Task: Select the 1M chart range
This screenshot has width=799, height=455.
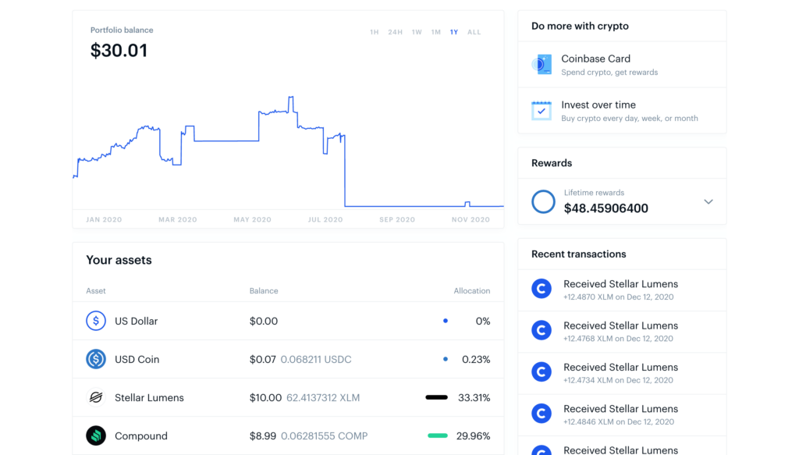Action: (435, 32)
